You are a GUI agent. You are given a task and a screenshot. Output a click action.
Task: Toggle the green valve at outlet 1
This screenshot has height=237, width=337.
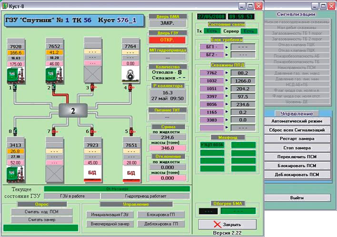click(x=16, y=89)
